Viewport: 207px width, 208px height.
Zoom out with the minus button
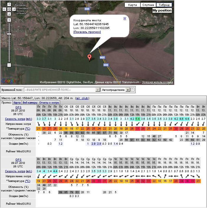point(9,65)
